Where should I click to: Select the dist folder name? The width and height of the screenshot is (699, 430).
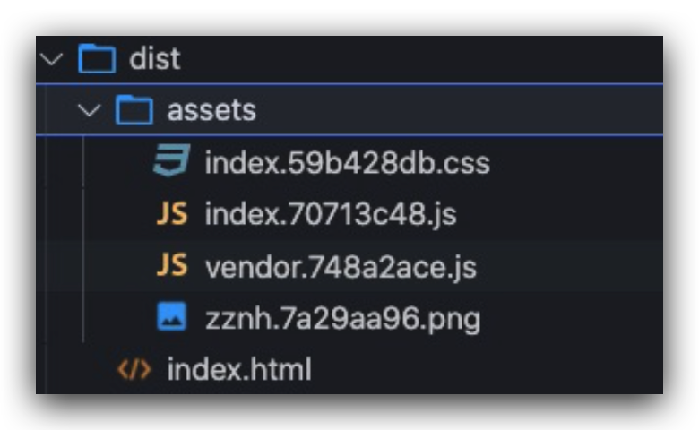coord(155,60)
